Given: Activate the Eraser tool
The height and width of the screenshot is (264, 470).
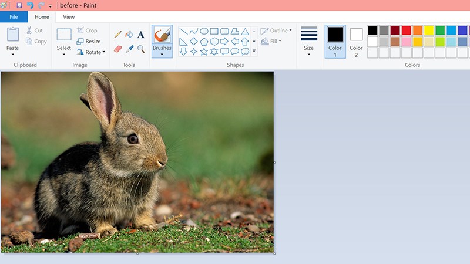Looking at the screenshot, I should [118, 49].
